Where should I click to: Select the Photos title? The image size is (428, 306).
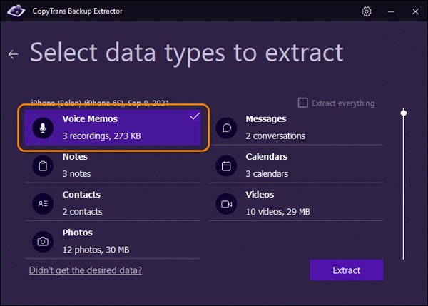point(78,233)
